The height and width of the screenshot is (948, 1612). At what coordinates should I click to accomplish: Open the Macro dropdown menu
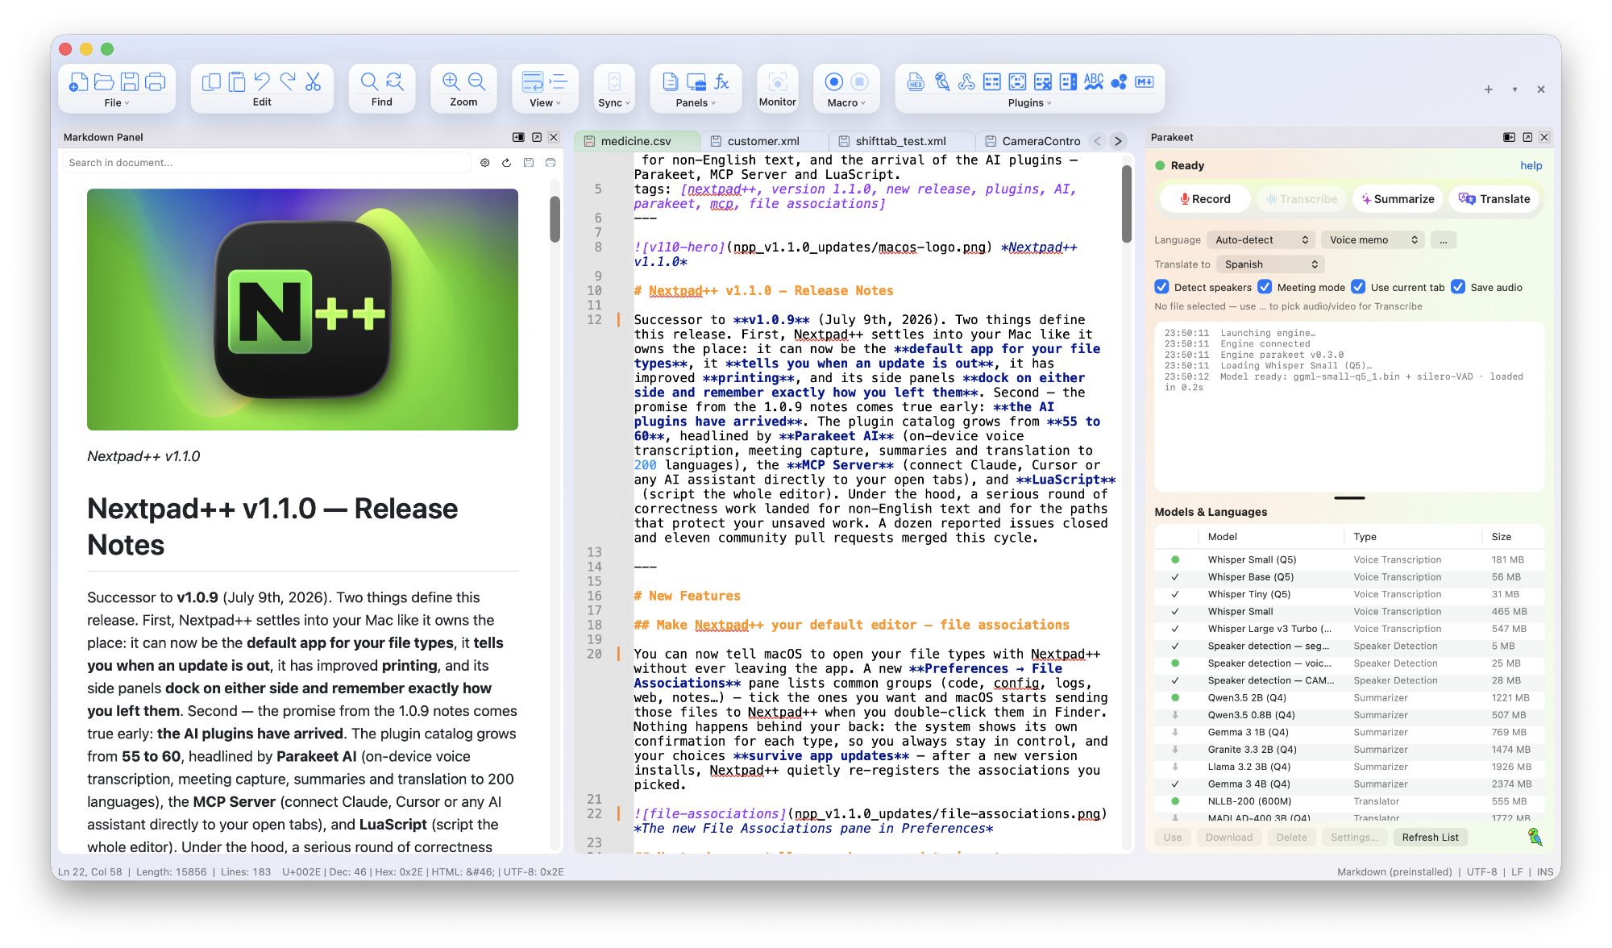(x=846, y=103)
